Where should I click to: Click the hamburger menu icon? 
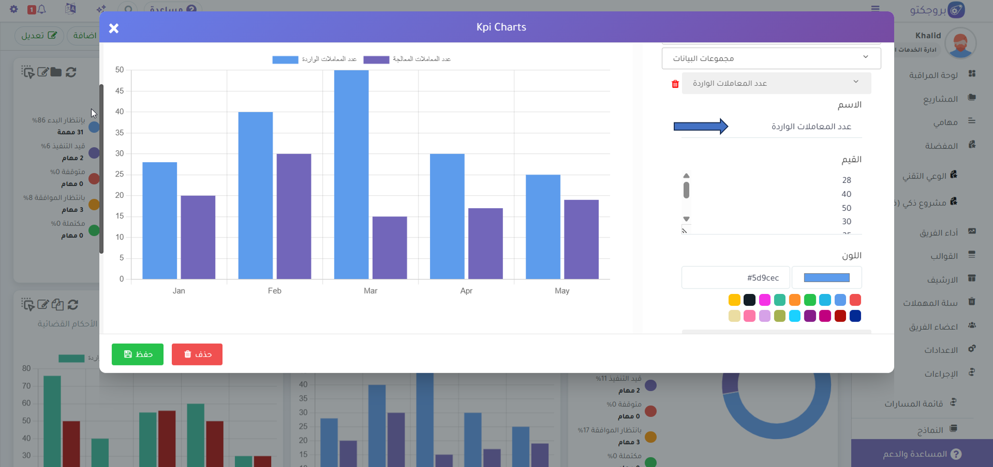point(875,8)
